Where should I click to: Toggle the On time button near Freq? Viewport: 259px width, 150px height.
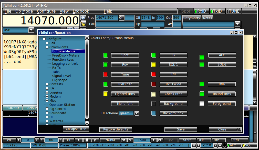pos(121,18)
